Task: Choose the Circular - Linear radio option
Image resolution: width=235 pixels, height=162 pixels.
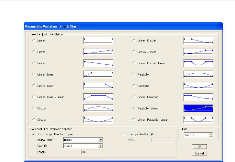Action: coord(134,52)
